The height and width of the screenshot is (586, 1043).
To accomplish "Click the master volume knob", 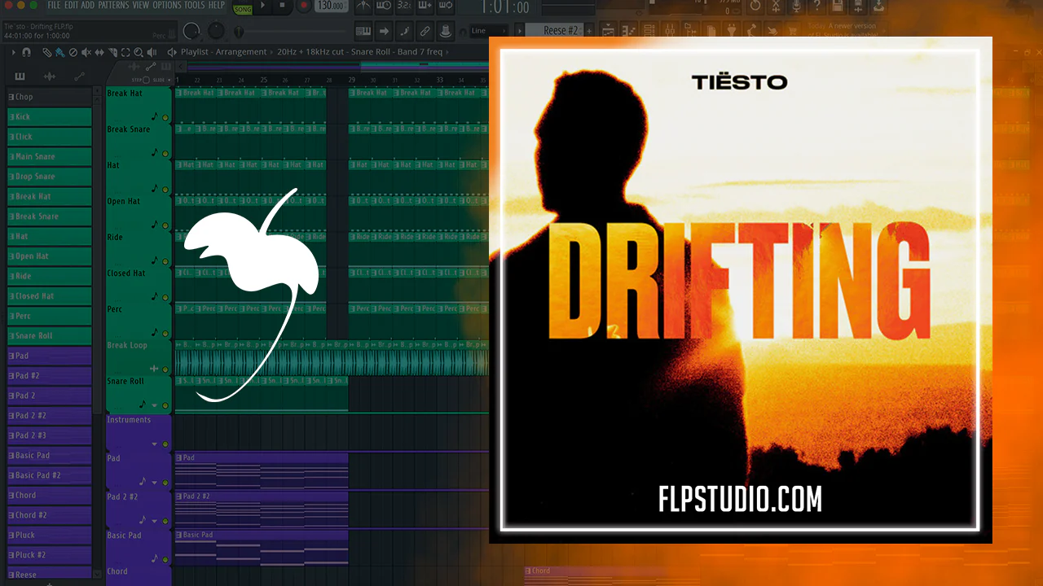I will pos(191,32).
